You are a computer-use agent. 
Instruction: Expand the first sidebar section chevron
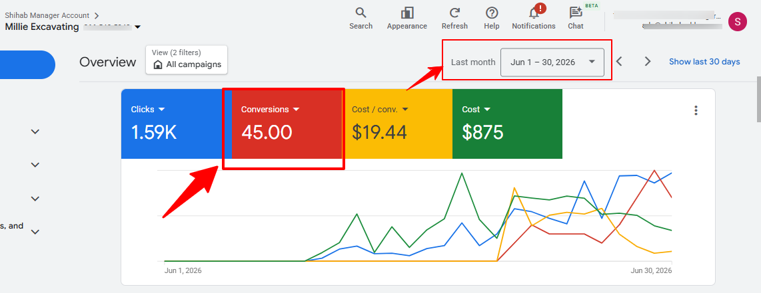click(x=35, y=132)
